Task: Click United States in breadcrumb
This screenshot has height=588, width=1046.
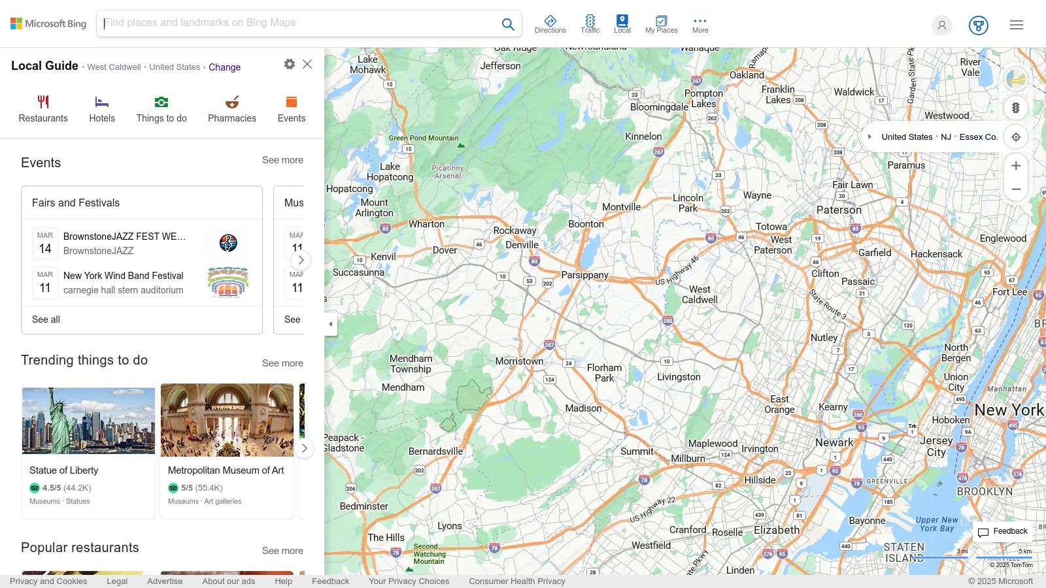Action: [x=907, y=137]
